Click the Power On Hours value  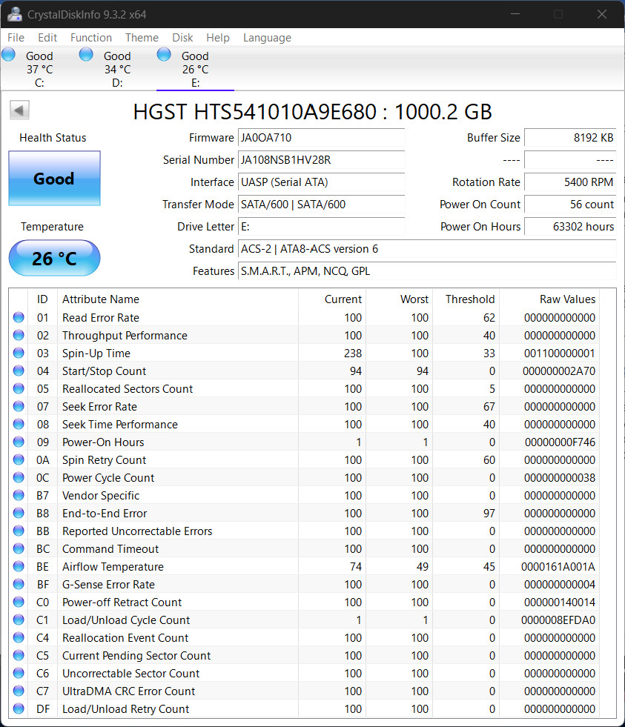[570, 227]
